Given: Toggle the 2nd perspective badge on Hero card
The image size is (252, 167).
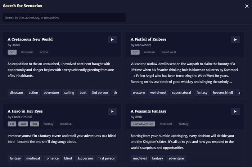Looking at the screenshot, I should pos(23,124).
